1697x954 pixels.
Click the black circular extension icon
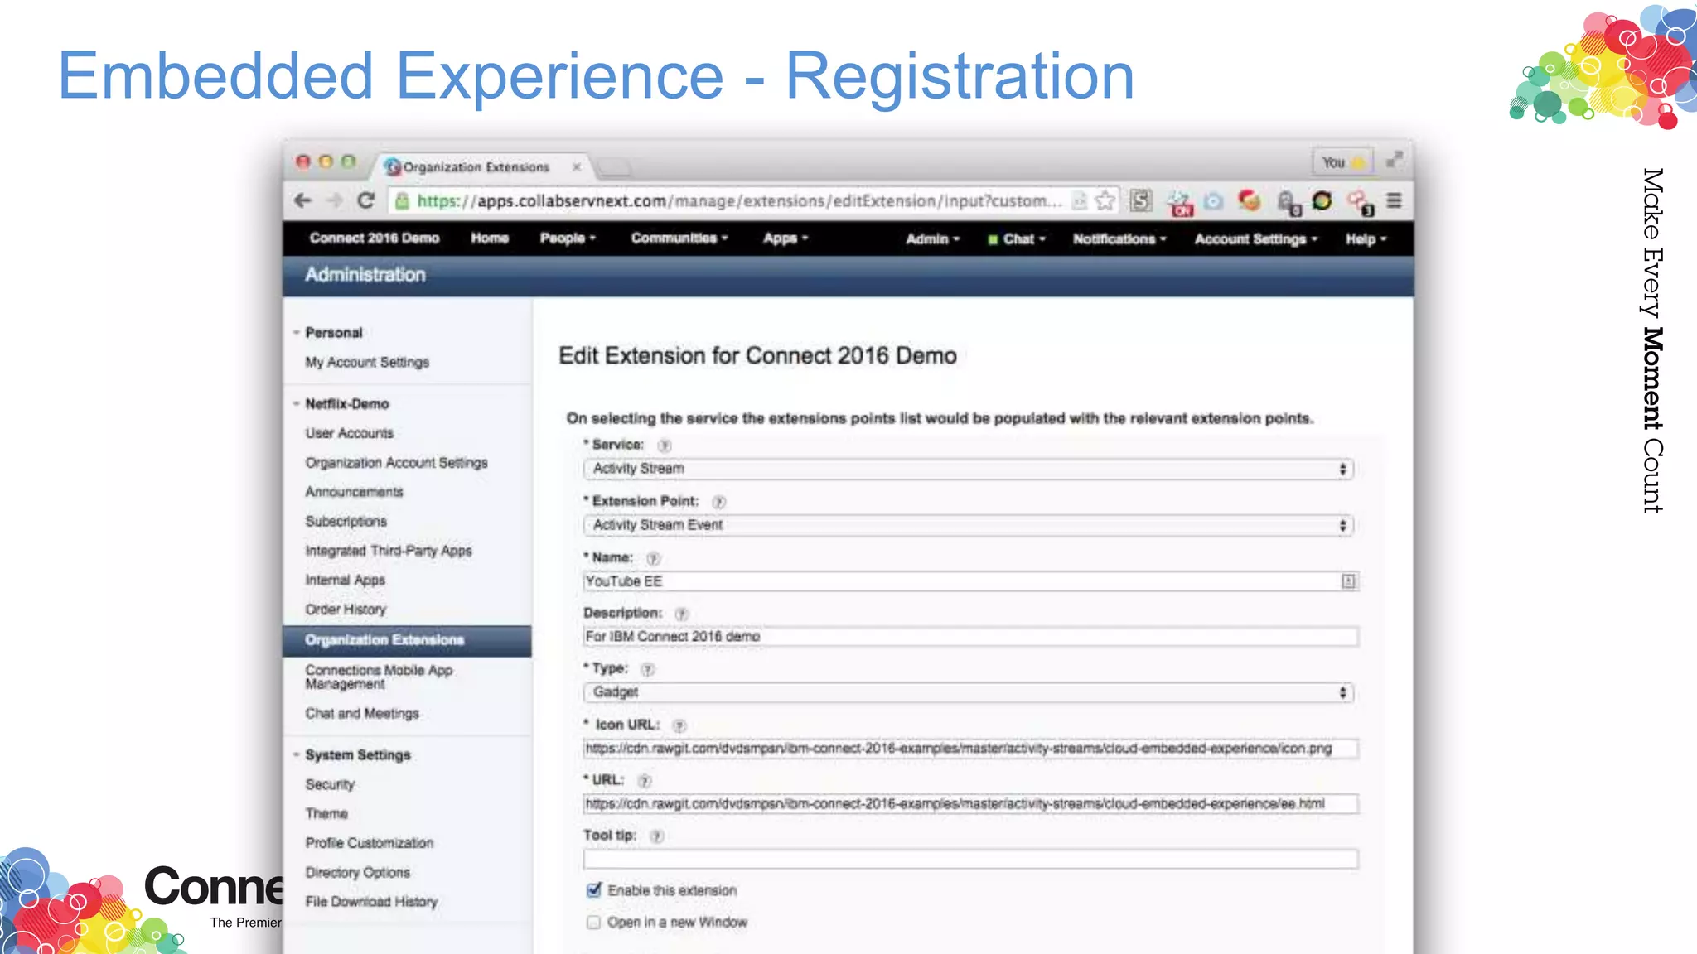(x=1322, y=200)
